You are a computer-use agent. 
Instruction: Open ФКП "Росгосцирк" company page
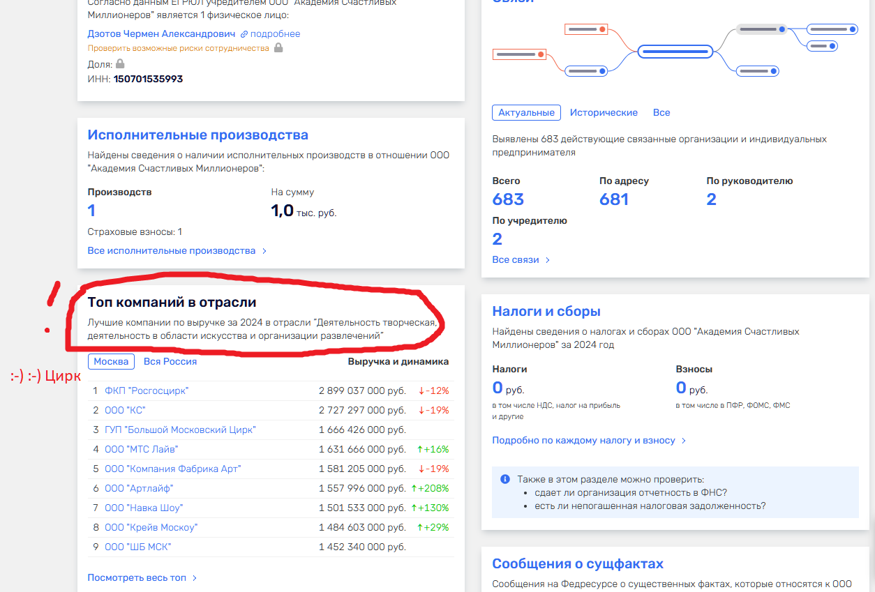147,390
